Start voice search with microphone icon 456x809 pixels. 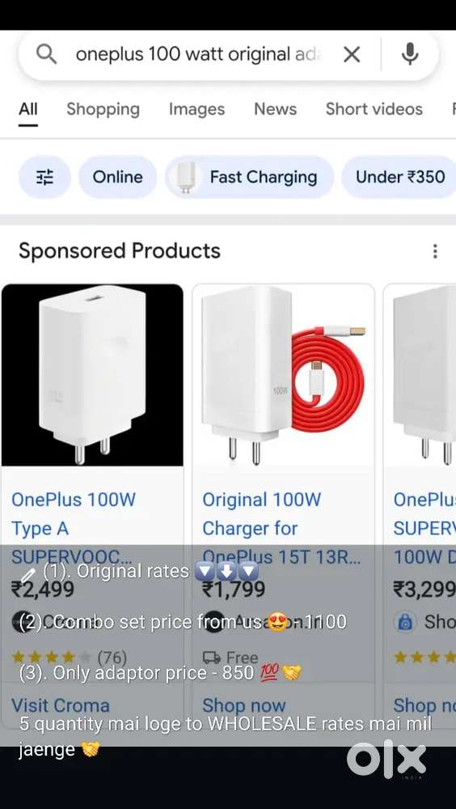410,53
